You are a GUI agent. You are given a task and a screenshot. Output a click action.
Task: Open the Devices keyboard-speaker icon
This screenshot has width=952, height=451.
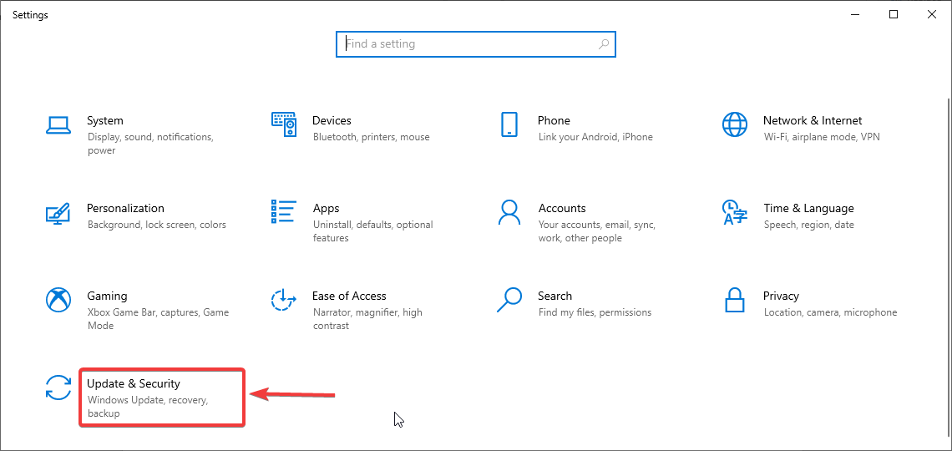click(284, 124)
